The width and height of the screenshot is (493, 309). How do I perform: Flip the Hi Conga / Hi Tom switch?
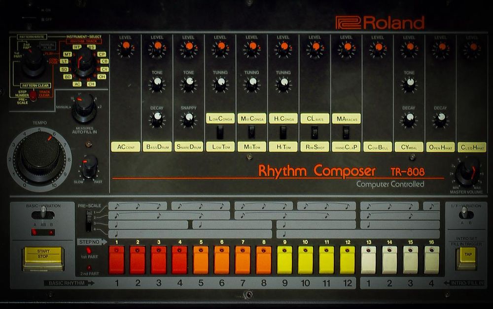[283, 132]
